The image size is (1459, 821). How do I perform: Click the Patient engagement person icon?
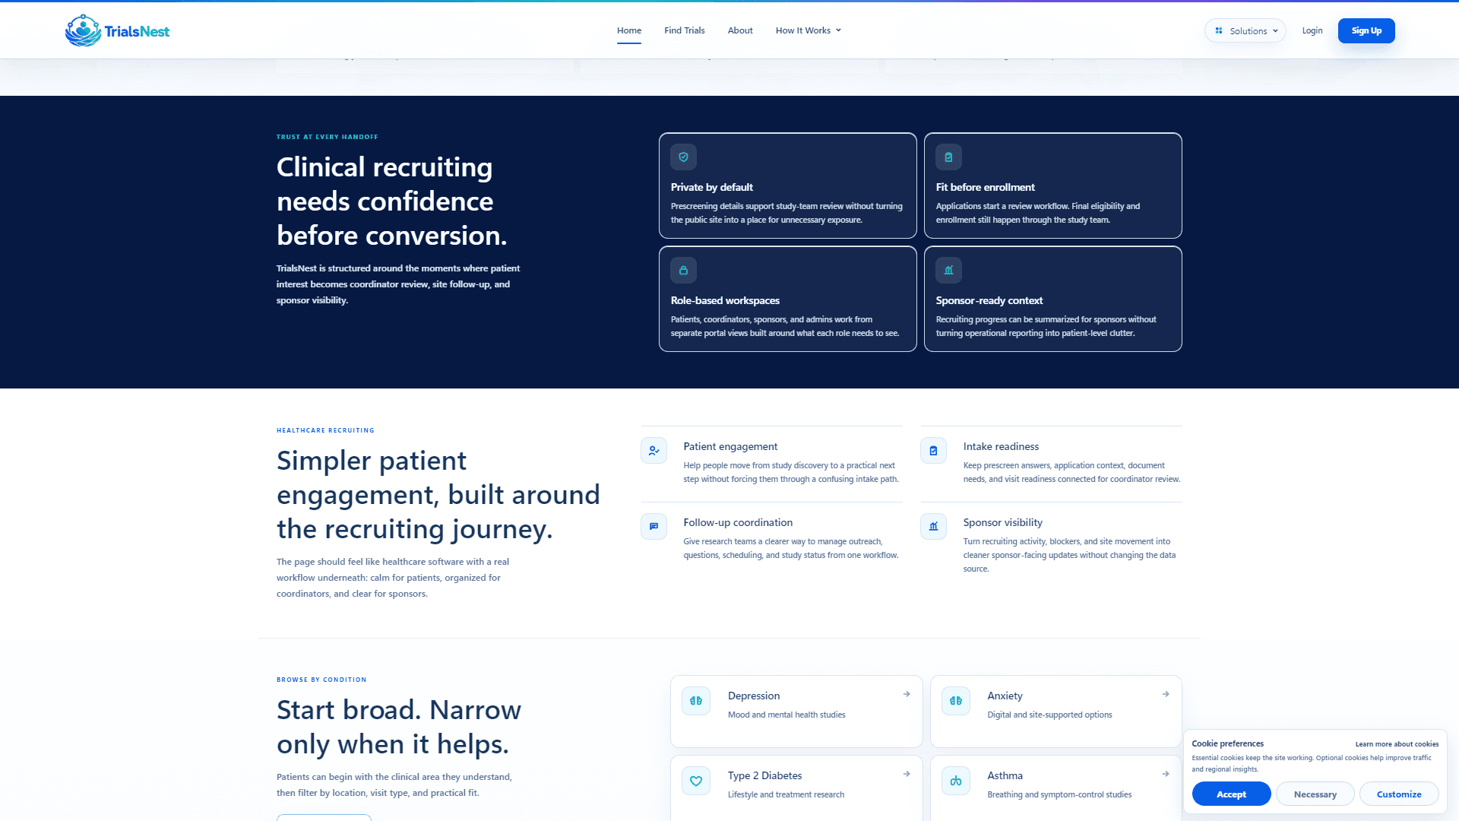point(654,451)
